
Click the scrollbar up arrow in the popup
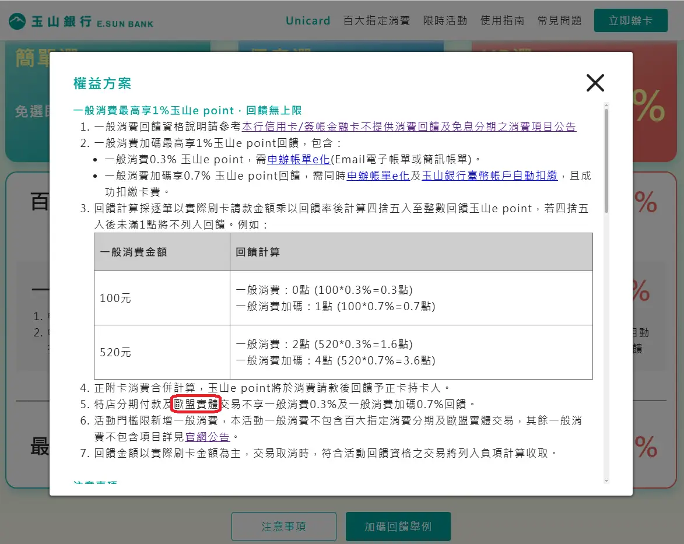click(x=606, y=105)
